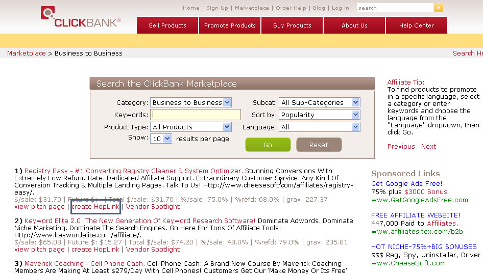The height and width of the screenshot is (274, 483).
Task: Click create HopLink for Registry Easy
Action: click(95, 207)
